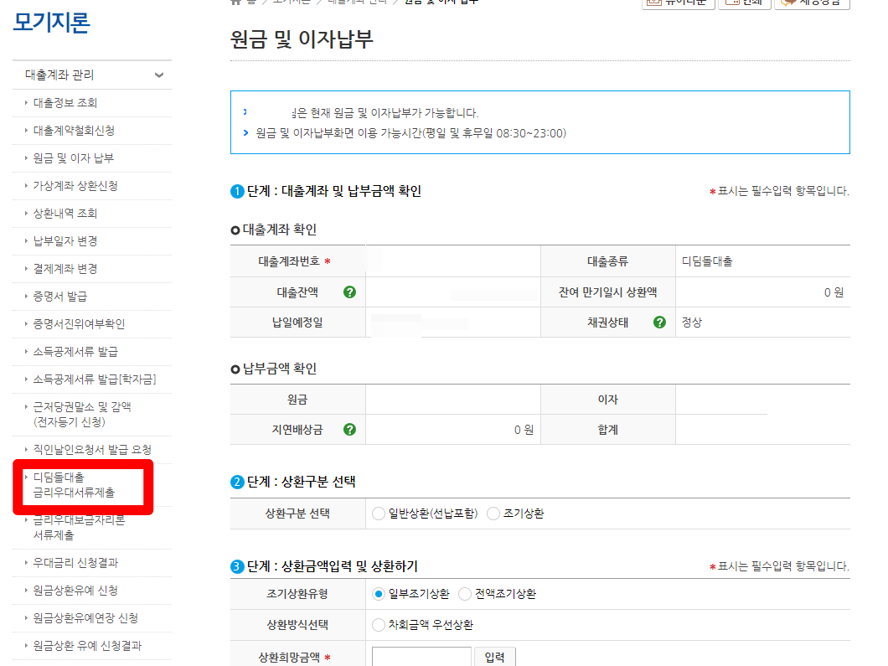Click the 입력 button next to 상환희망금액

[494, 657]
